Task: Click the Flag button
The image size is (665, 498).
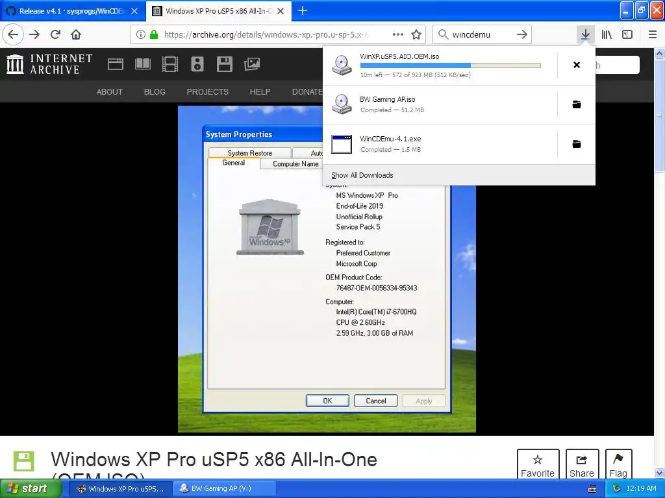Action: point(618,465)
